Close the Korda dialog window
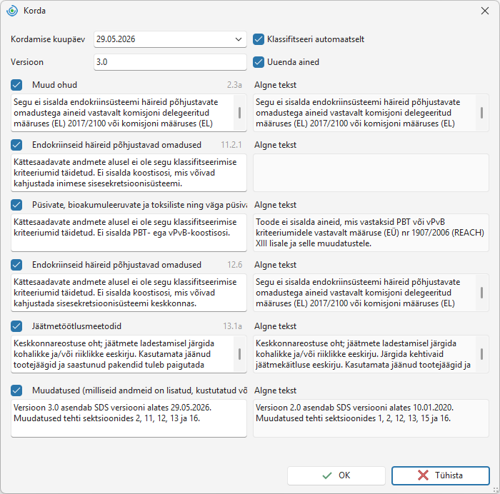The image size is (500, 494). [485, 11]
